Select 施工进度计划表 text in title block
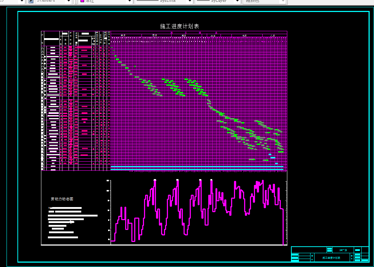The width and height of the screenshot is (374, 267). coord(331,258)
